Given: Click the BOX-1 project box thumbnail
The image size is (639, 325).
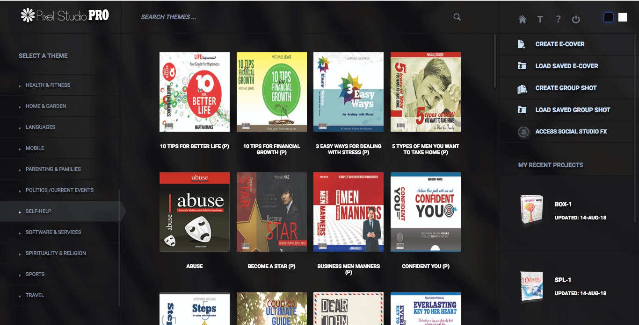Looking at the screenshot, I should (x=531, y=211).
